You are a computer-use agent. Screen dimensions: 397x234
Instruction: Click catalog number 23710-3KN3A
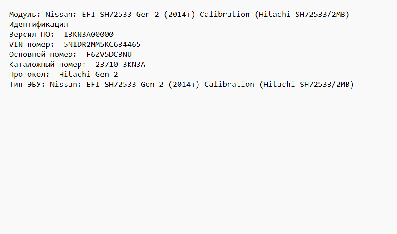point(120,65)
